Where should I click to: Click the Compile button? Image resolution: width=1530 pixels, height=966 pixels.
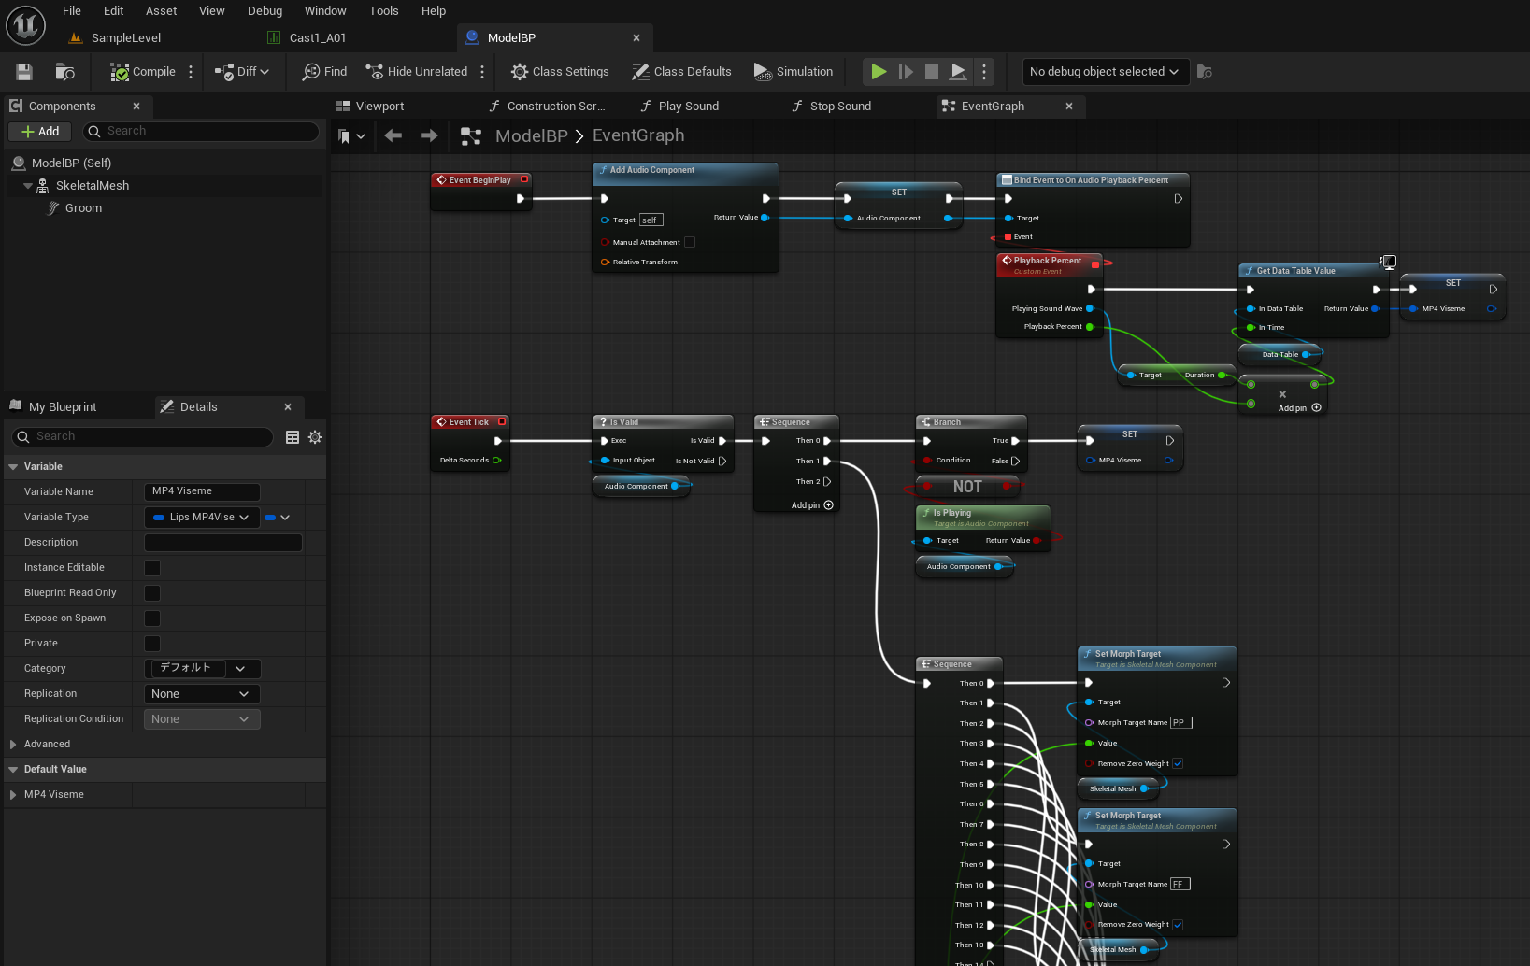pos(143,72)
